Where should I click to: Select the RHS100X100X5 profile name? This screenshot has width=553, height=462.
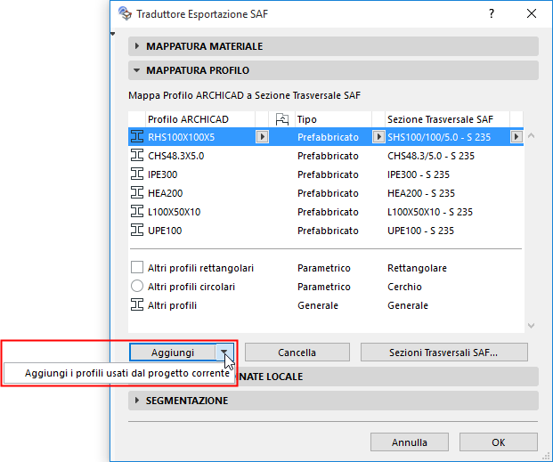point(182,137)
